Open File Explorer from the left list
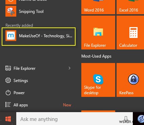144x125 pixels. click(x=24, y=68)
